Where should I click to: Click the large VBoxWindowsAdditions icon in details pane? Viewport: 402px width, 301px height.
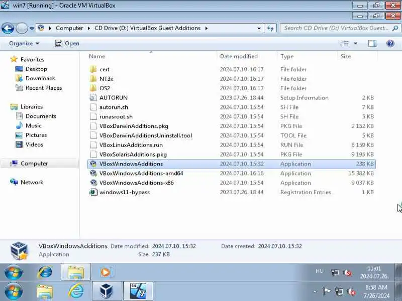point(19,251)
